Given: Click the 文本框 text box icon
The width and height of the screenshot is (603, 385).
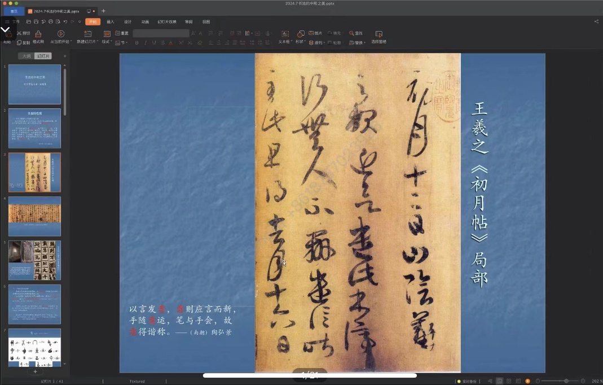Looking at the screenshot, I should tap(285, 34).
